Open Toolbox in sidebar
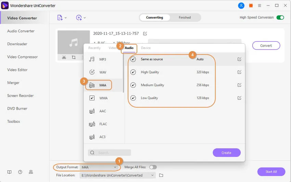This screenshot has height=182, width=291. [x=14, y=121]
